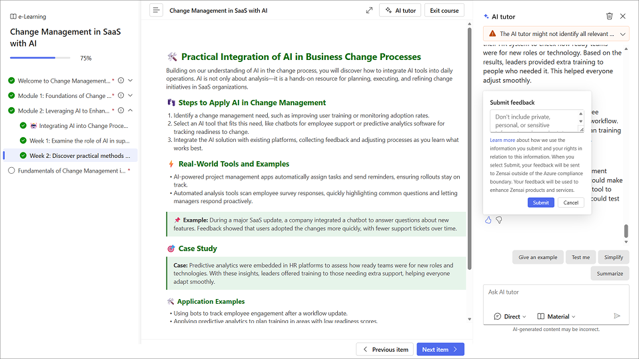Click the Case Study heading
Image resolution: width=639 pixels, height=359 pixels.
[x=198, y=248]
